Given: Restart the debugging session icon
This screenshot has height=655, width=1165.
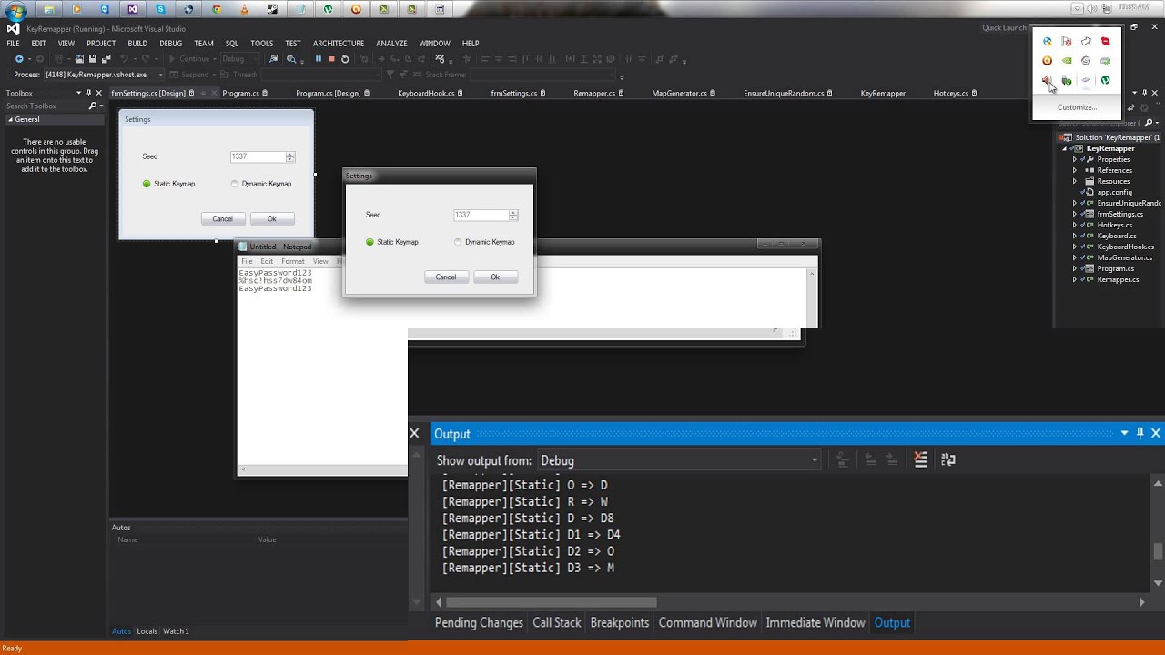Looking at the screenshot, I should (345, 59).
